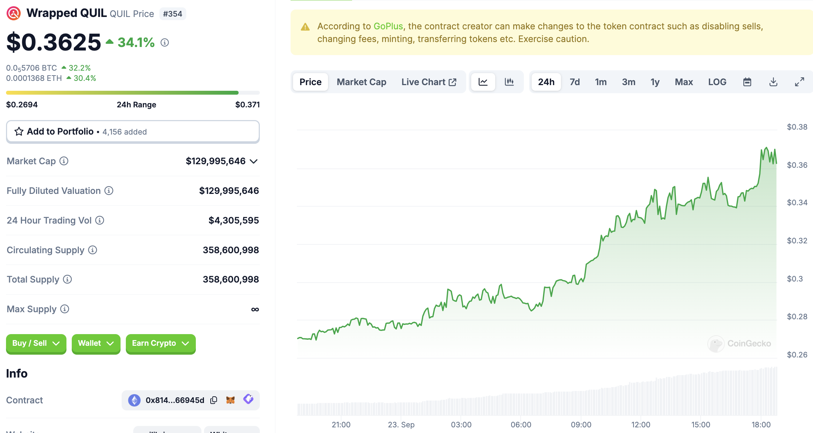Click Add to Portfolio button
The image size is (813, 433).
click(133, 132)
